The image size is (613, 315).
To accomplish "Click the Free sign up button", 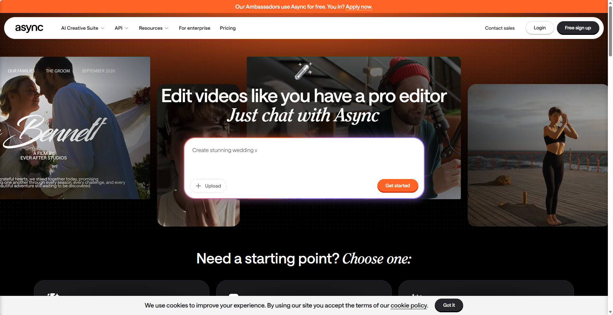I will (x=578, y=28).
